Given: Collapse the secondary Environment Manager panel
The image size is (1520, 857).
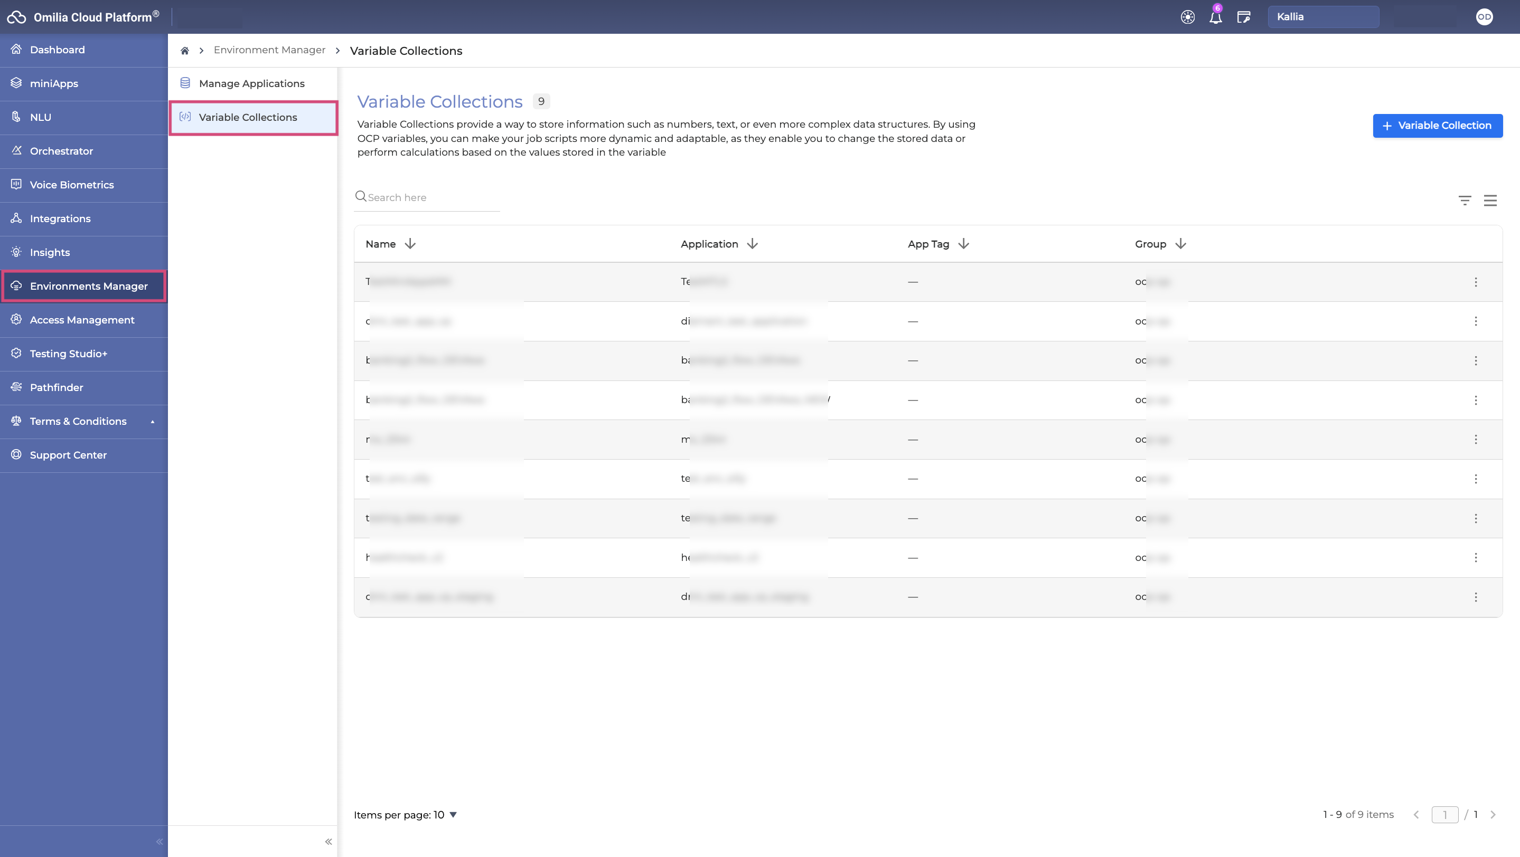Looking at the screenshot, I should click(x=328, y=842).
